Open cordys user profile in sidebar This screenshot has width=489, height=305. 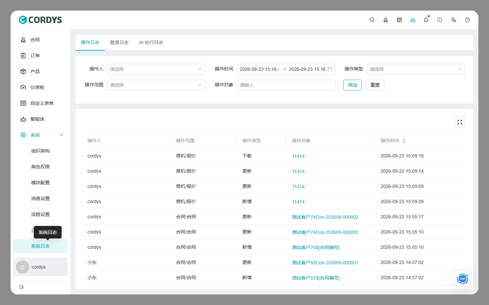pos(40,267)
